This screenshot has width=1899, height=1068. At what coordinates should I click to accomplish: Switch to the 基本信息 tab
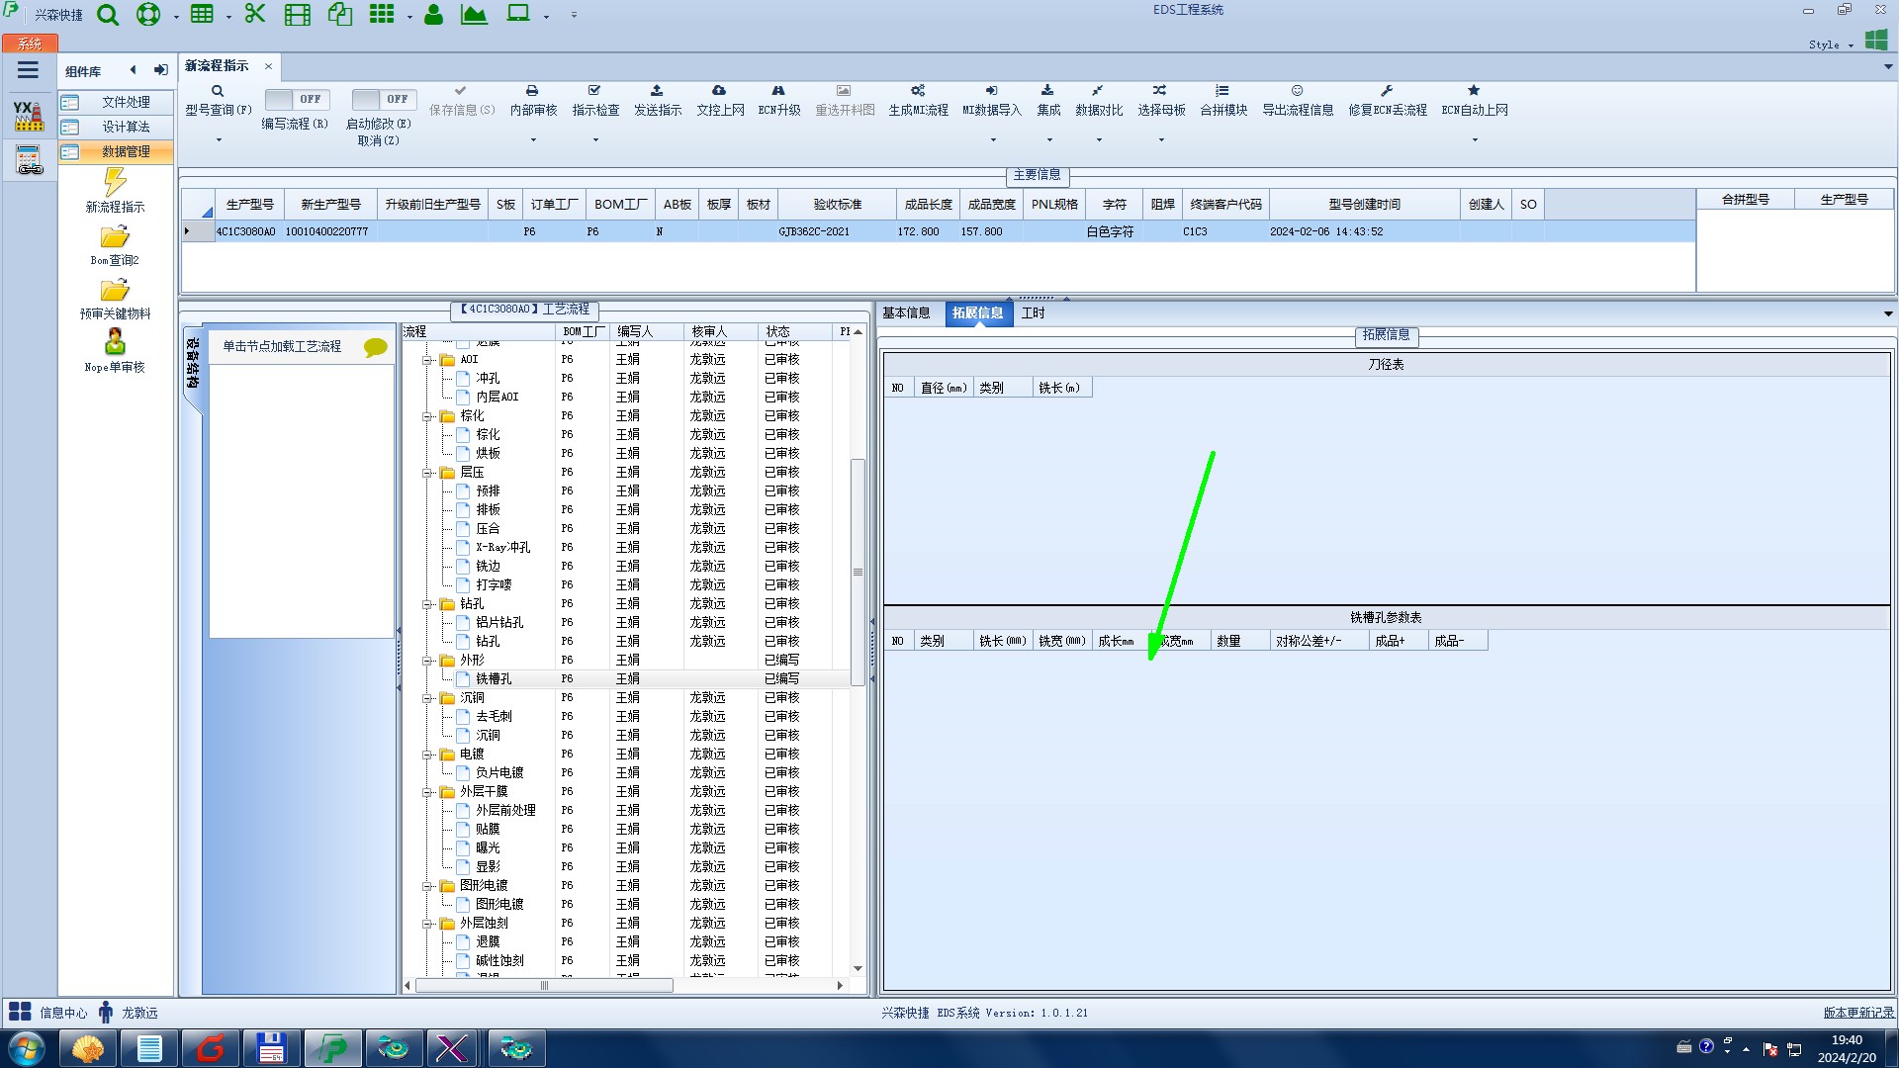point(906,312)
